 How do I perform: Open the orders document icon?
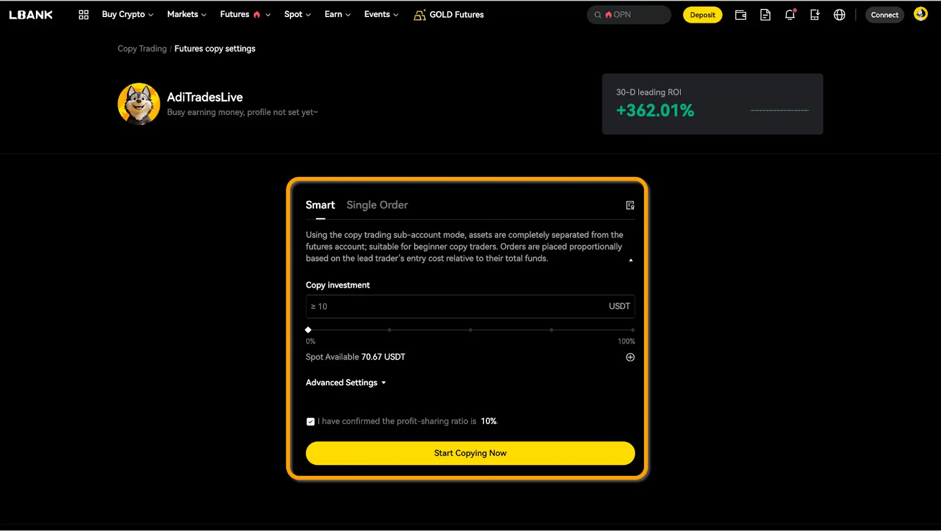tap(765, 15)
